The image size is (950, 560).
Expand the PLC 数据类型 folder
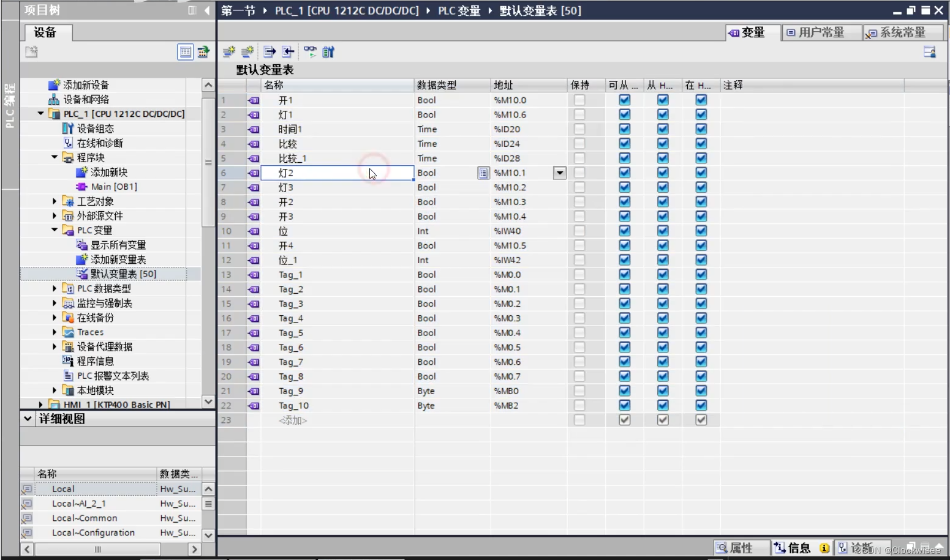coord(54,288)
